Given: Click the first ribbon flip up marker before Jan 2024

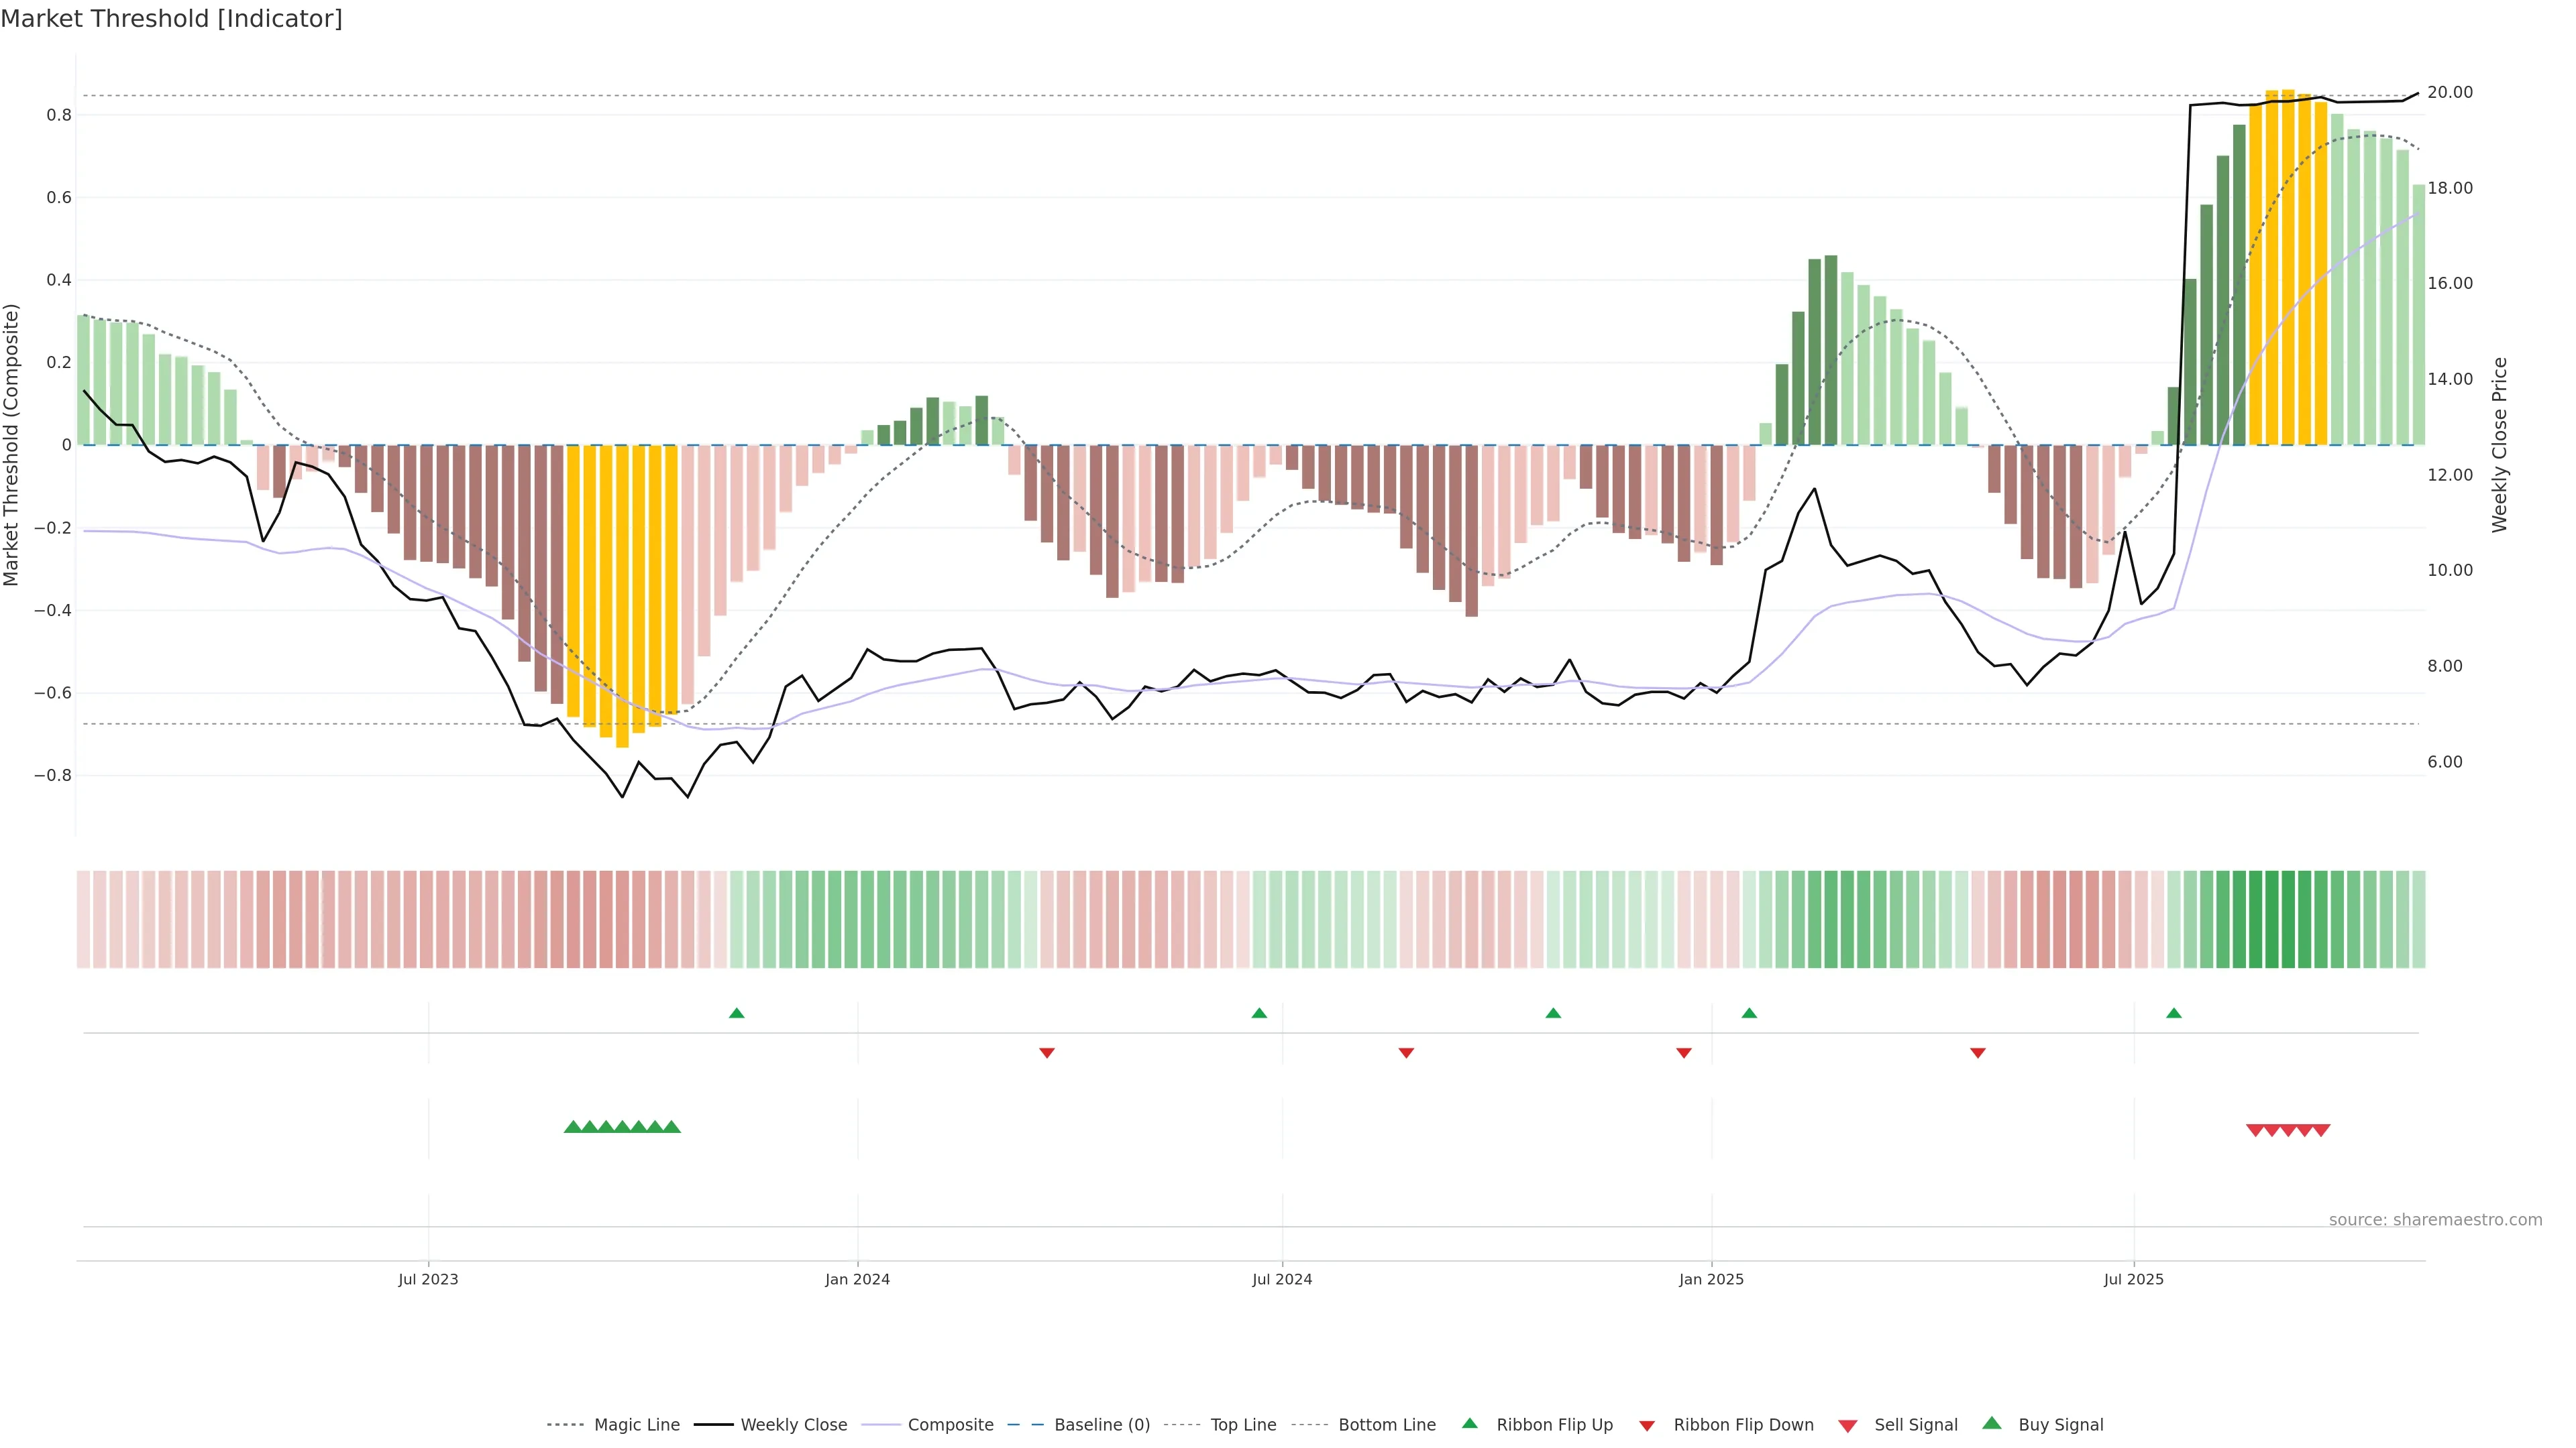Looking at the screenshot, I should [736, 1014].
